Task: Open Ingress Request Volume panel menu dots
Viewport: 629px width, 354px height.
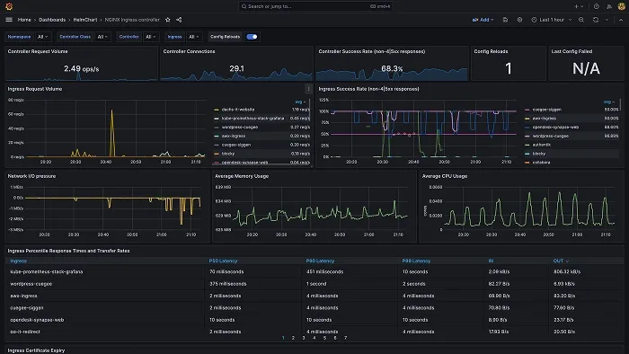Action: [x=308, y=89]
